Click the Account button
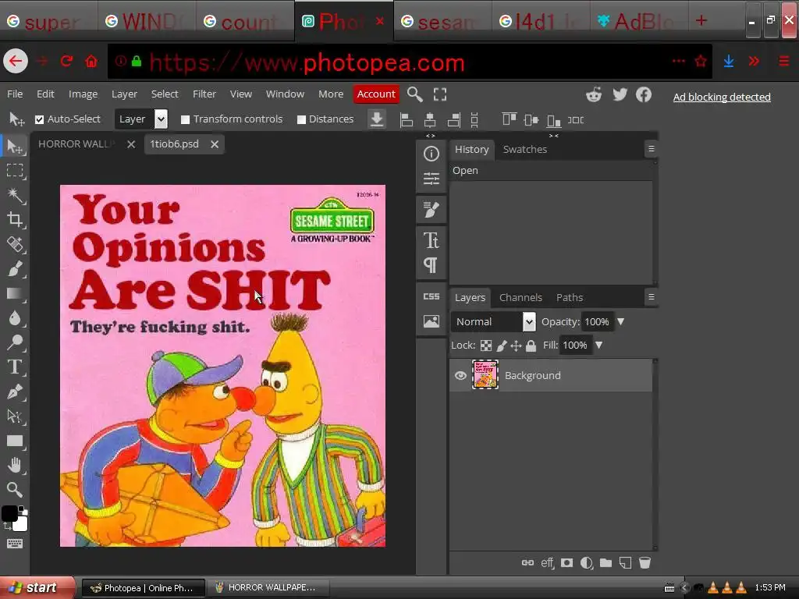Image resolution: width=799 pixels, height=599 pixels. coord(376,94)
